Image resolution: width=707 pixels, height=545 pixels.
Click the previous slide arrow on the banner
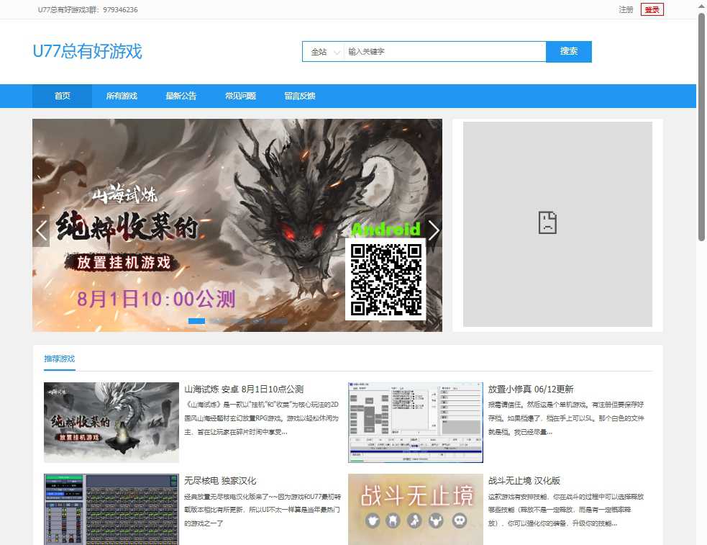point(41,230)
